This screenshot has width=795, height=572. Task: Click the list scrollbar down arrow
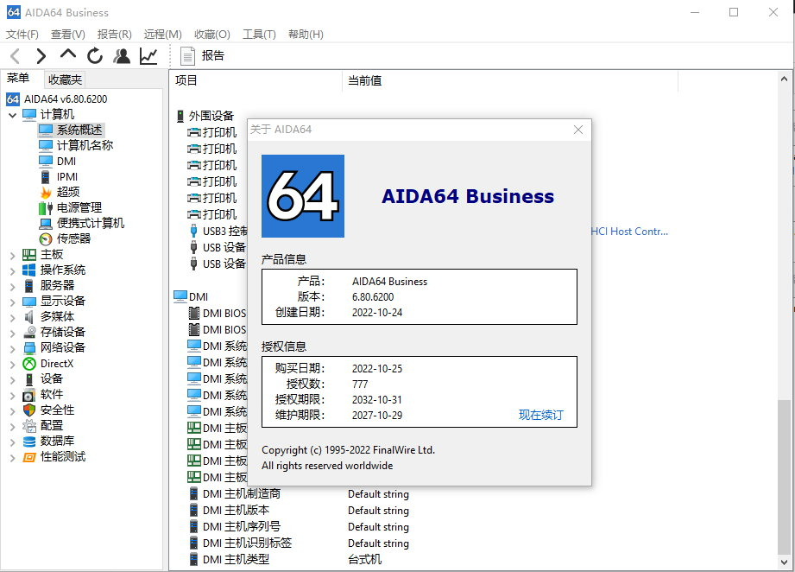point(784,562)
